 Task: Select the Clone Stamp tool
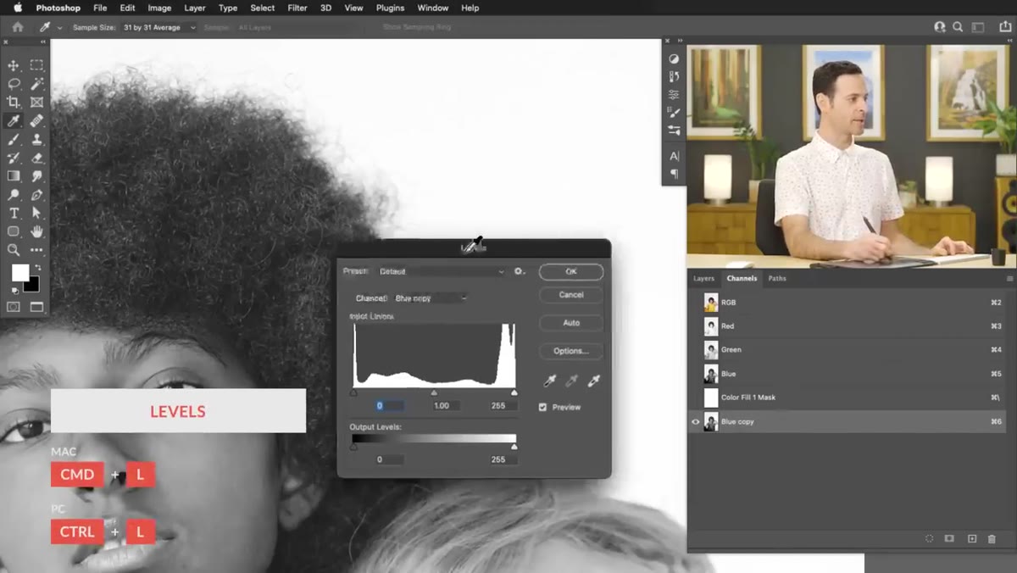point(36,140)
